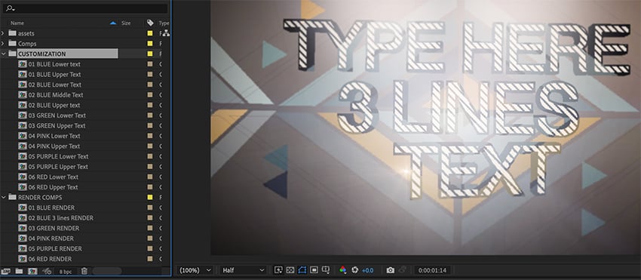This screenshot has height=280, width=641.
Task: Click the project flowchart view icon
Action: (x=166, y=33)
